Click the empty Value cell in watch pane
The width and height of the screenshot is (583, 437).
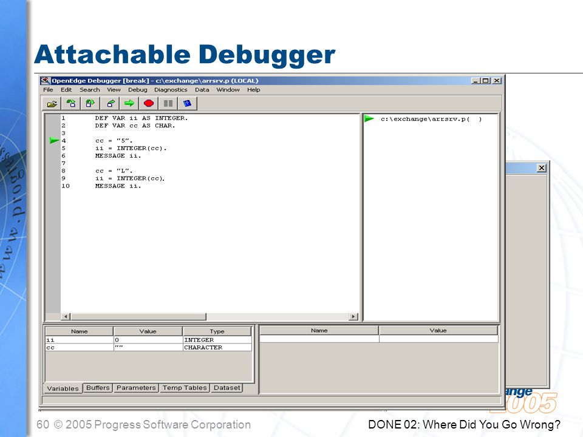coord(438,339)
